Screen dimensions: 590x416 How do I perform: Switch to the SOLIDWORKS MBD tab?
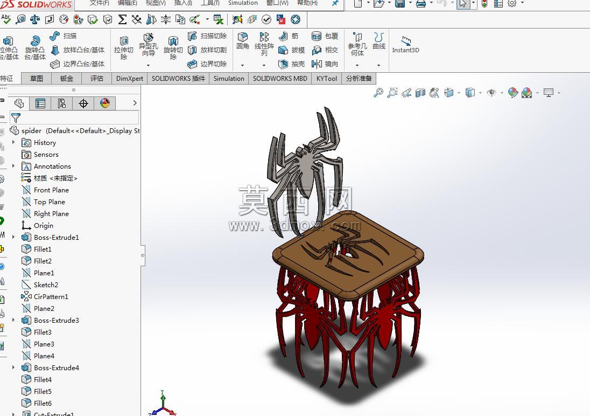point(280,78)
